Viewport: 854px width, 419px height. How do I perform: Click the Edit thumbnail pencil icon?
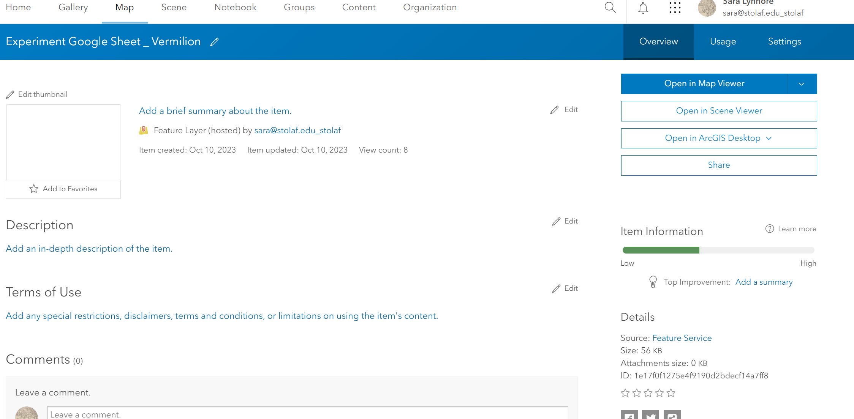pyautogui.click(x=10, y=95)
